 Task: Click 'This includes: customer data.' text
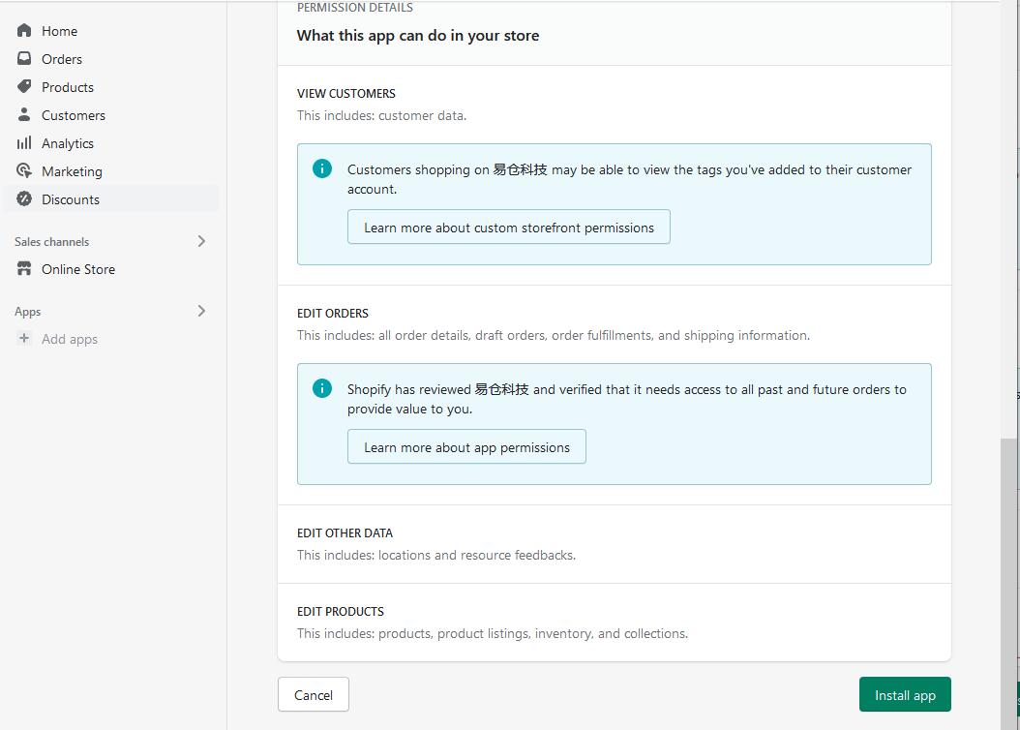coord(382,115)
